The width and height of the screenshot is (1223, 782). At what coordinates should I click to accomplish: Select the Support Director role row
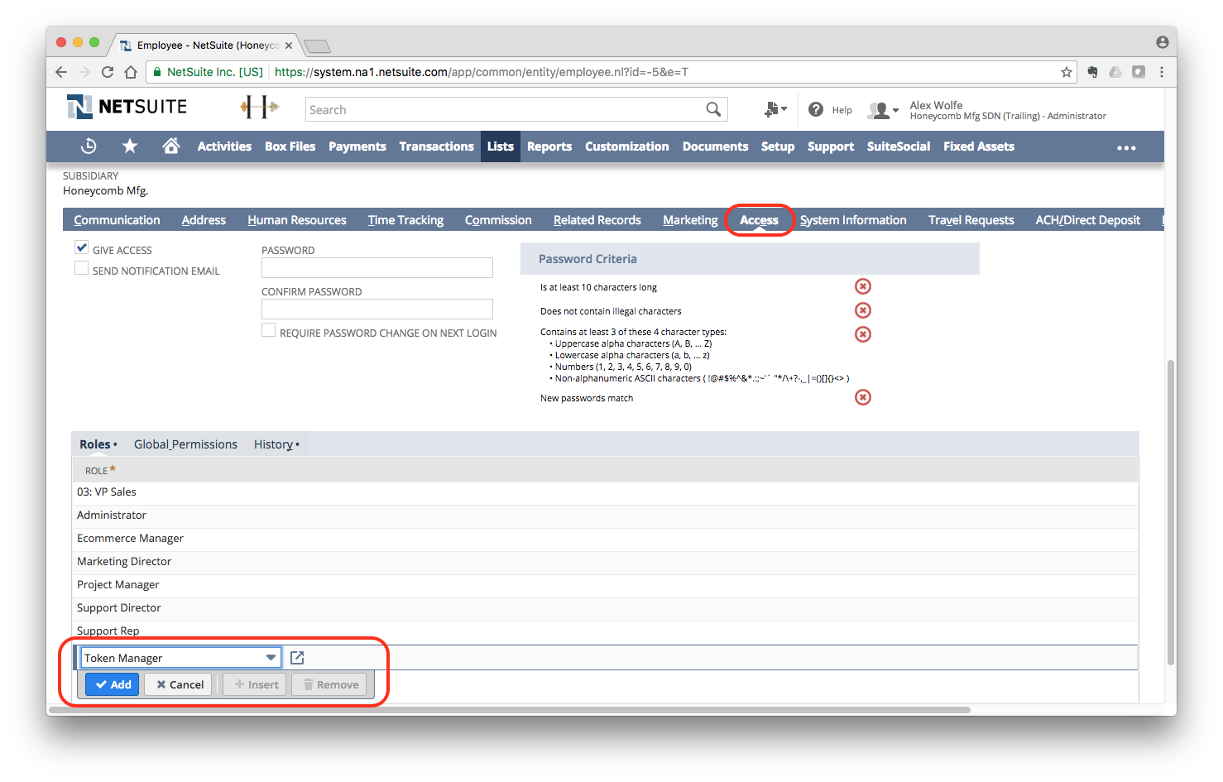[x=605, y=607]
